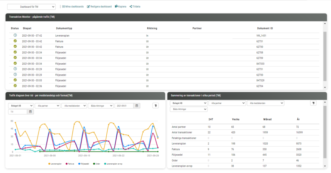Toggle Leveransplan avrop series in chart legend

point(114,164)
